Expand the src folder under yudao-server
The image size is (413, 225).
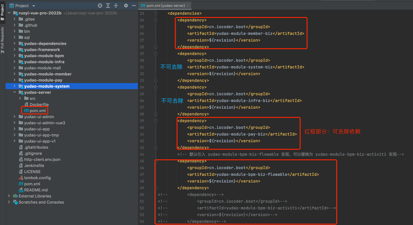click(20, 98)
